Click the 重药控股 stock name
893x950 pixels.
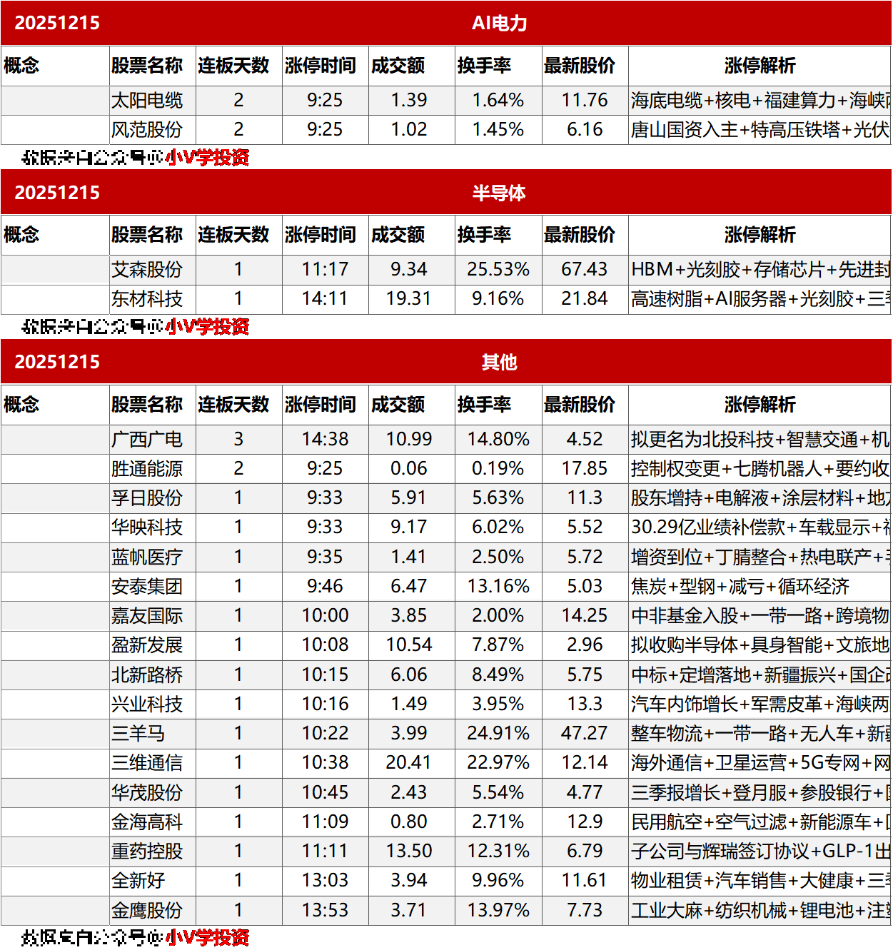[148, 851]
